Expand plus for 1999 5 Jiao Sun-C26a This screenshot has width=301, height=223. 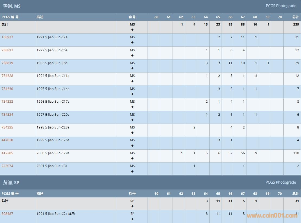click(x=132, y=146)
